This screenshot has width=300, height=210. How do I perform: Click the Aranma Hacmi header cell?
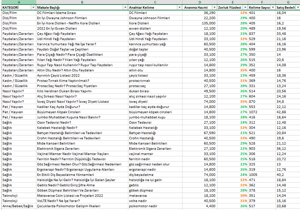[x=200, y=7]
